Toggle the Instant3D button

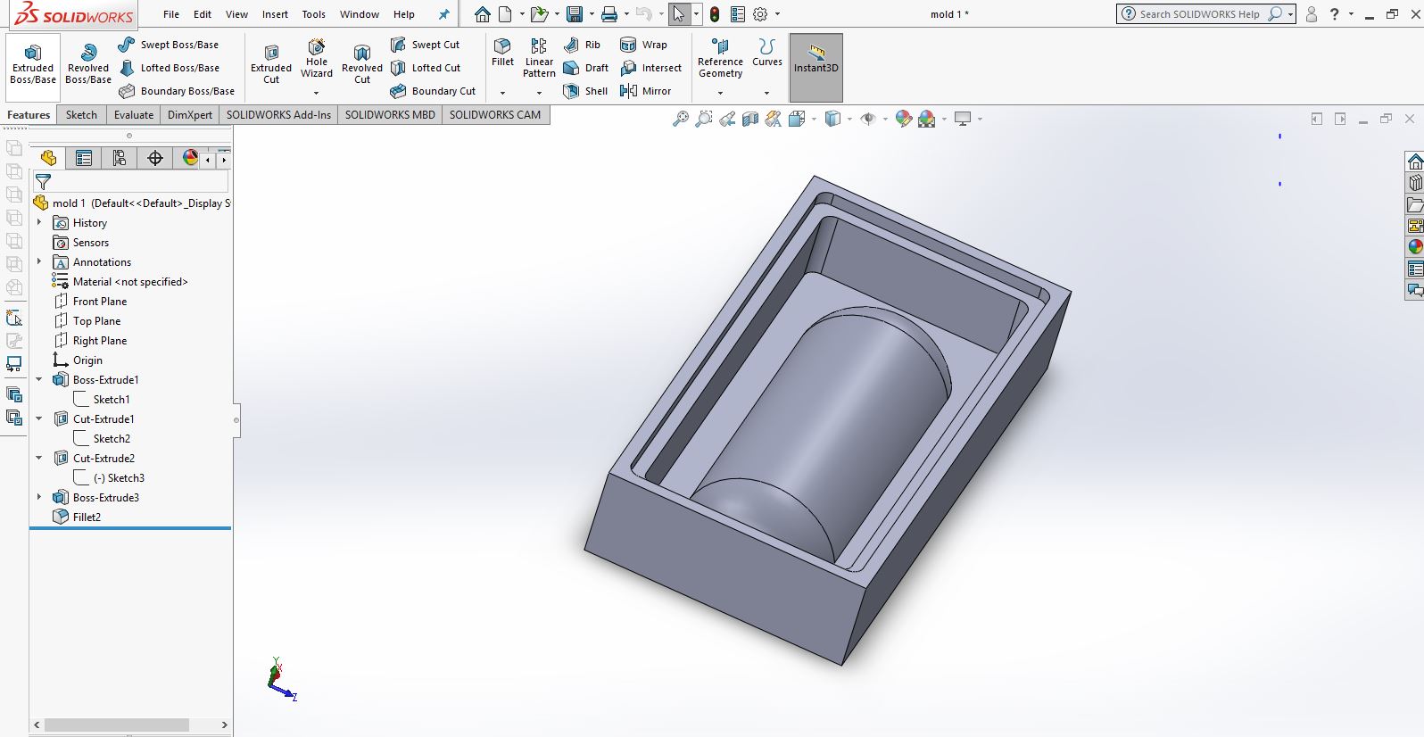click(x=815, y=67)
